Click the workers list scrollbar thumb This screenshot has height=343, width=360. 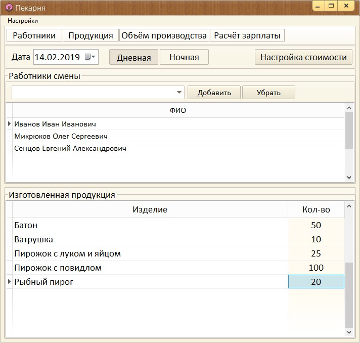pos(349,130)
